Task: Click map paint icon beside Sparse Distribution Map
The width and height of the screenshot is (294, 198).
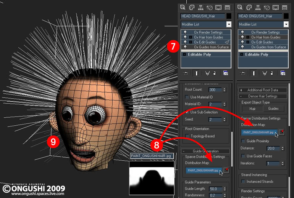Action: pyautogui.click(x=226, y=170)
